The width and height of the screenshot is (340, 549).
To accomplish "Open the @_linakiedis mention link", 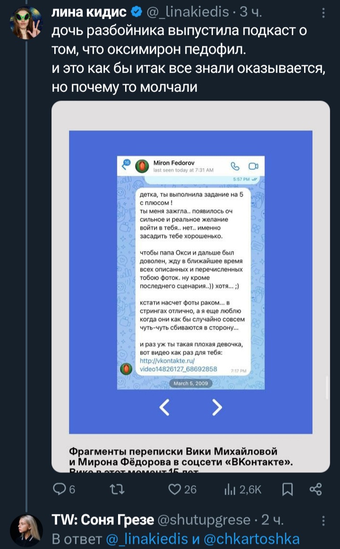I will [147, 539].
